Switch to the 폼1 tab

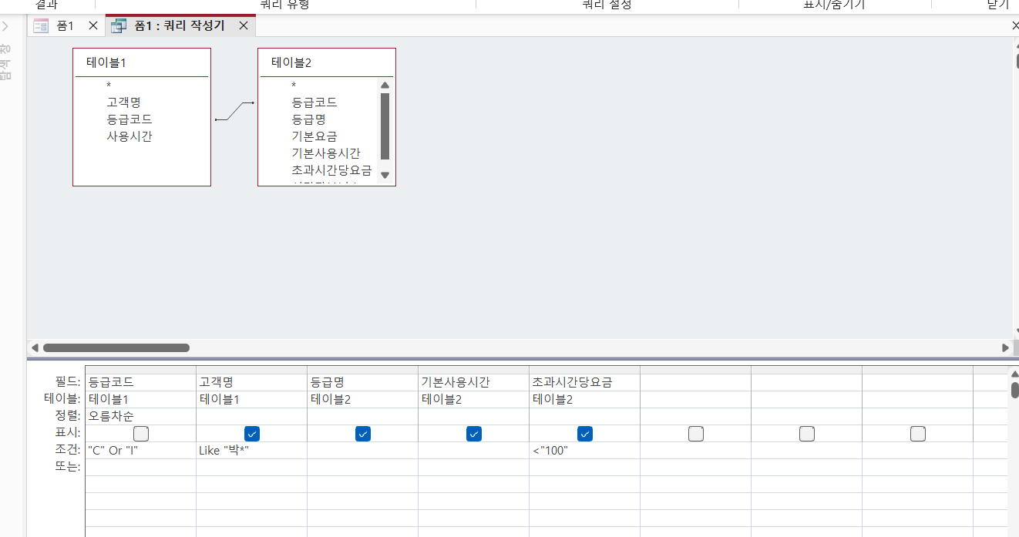65,25
